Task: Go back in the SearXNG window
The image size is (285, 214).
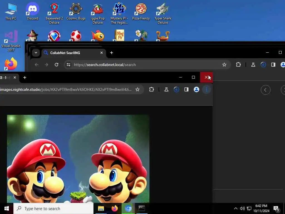Action: click(x=36, y=65)
